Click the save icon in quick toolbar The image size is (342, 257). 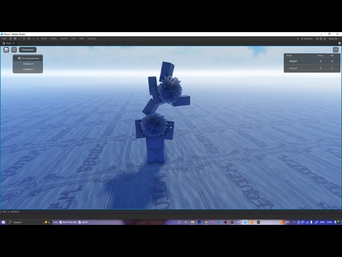pos(15,39)
